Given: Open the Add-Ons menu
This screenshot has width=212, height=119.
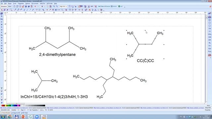Looking at the screenshot, I should click(x=42, y=4).
